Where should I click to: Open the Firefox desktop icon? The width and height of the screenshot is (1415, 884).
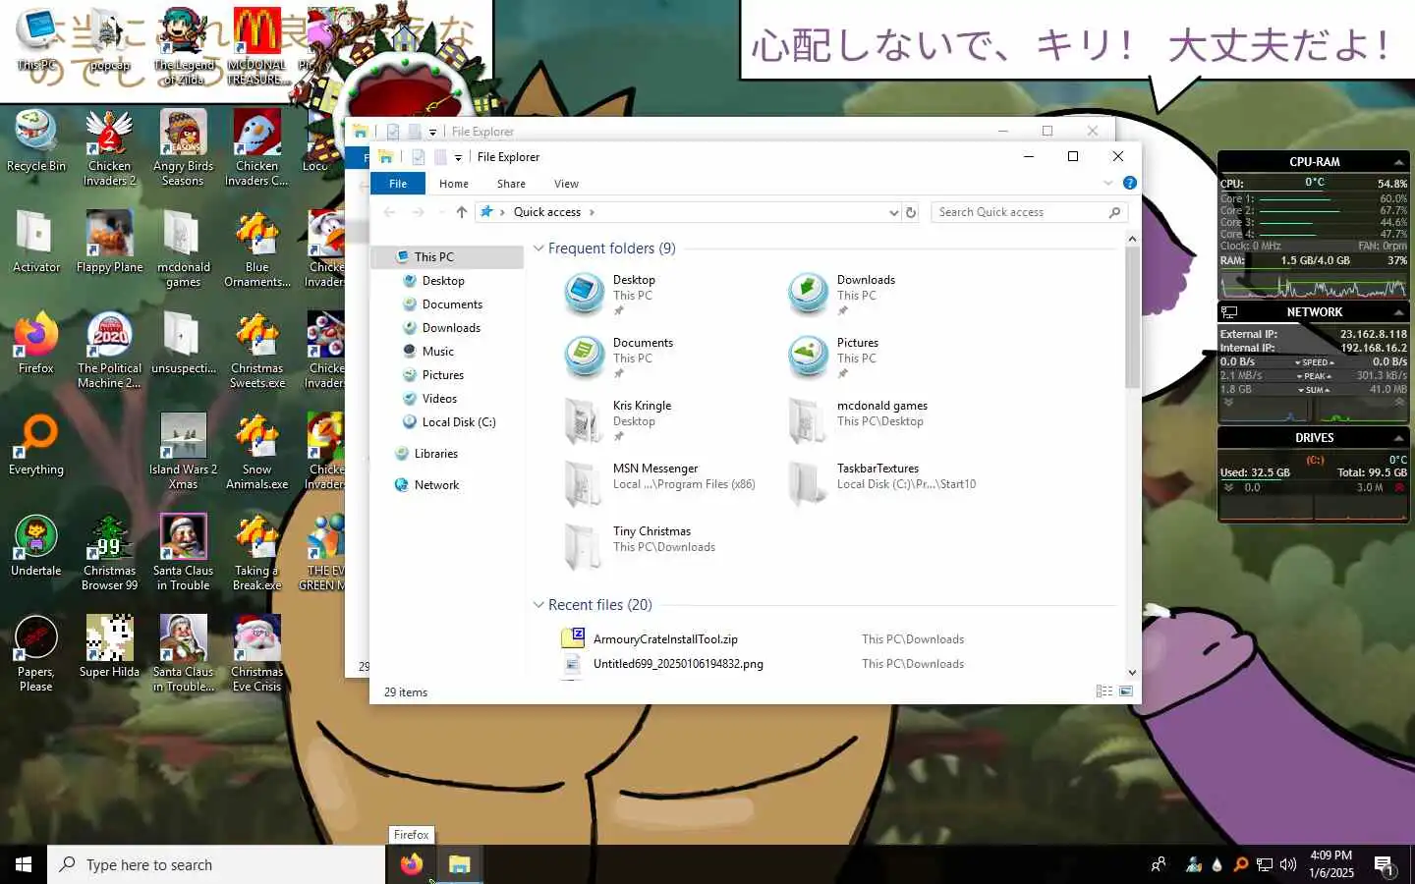(x=36, y=343)
